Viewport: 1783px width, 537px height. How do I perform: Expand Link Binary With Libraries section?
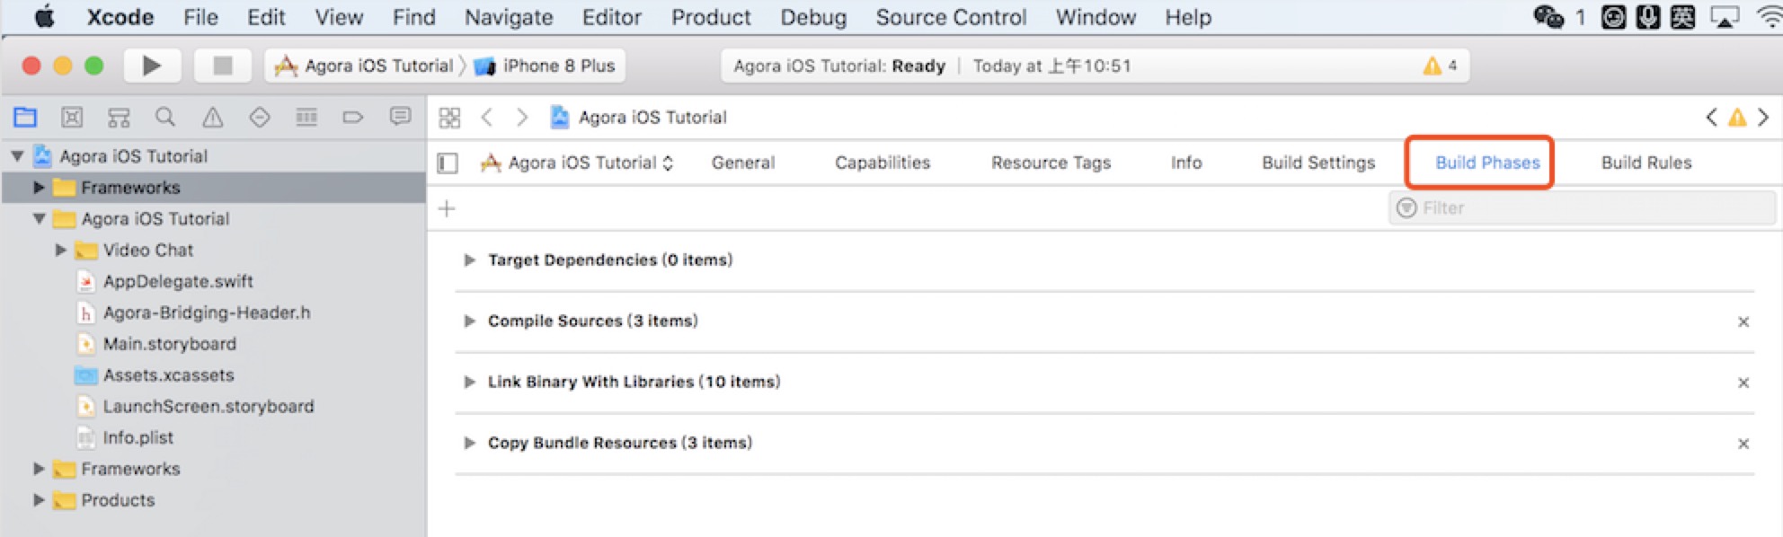[469, 383]
